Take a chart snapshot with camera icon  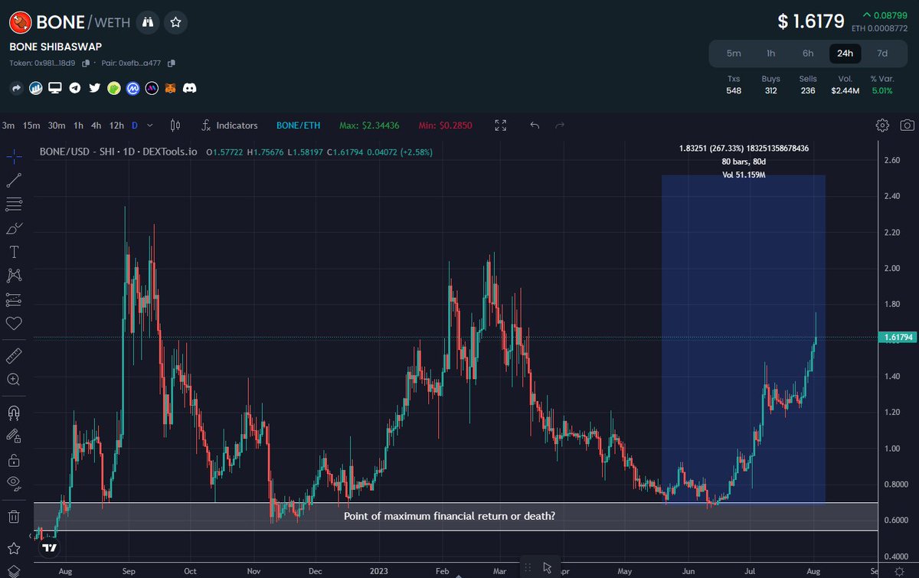click(x=907, y=125)
